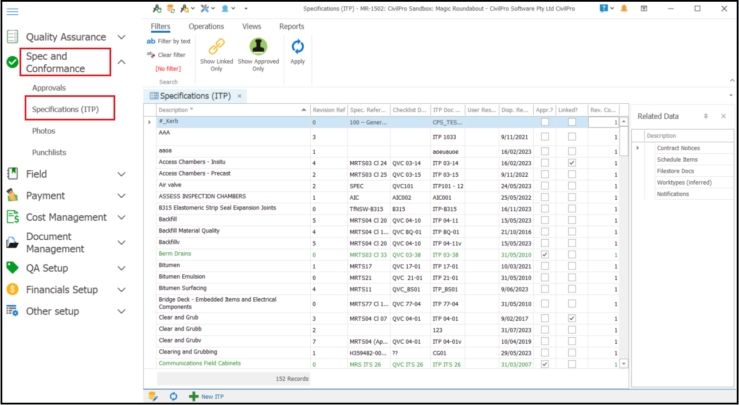Viewport: 739px width, 405px height.
Task: Switch to the Filters ribbon tab
Action: (x=161, y=26)
